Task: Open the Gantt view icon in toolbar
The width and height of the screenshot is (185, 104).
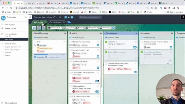Action: pyautogui.click(x=44, y=28)
